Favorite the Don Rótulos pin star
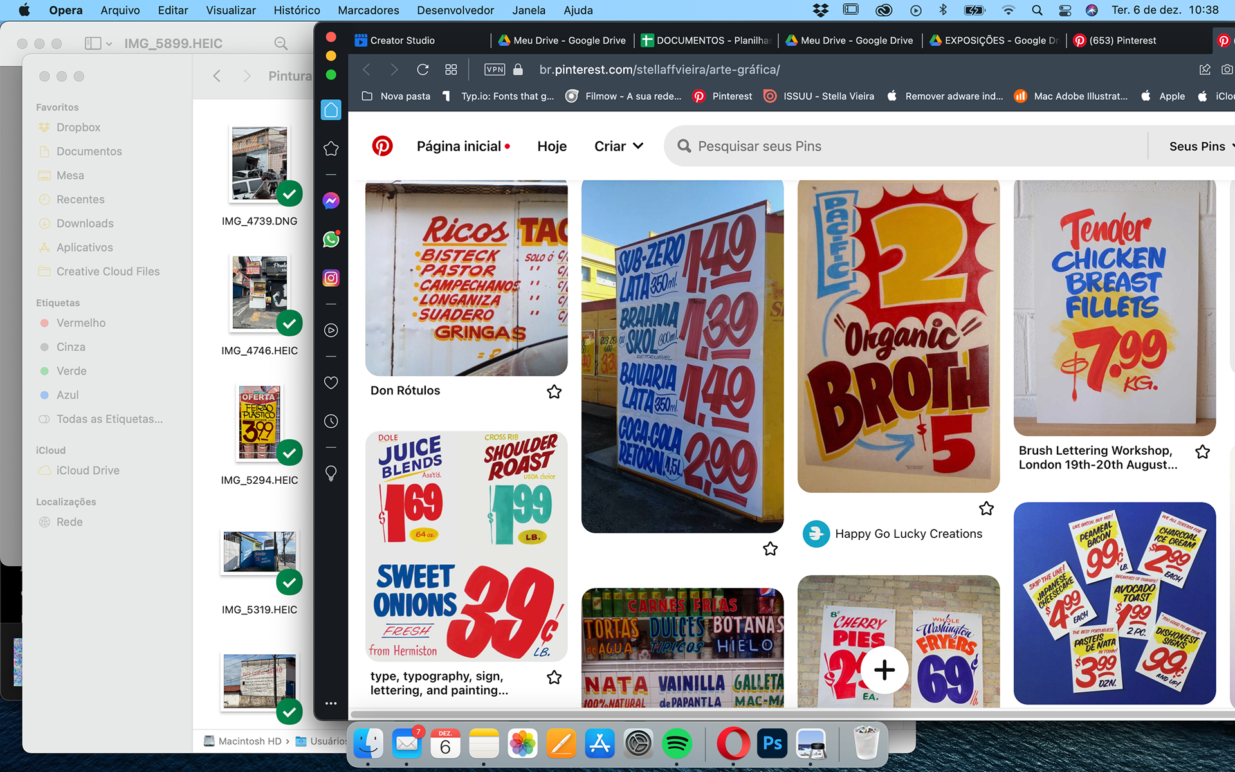The width and height of the screenshot is (1235, 772). (554, 391)
